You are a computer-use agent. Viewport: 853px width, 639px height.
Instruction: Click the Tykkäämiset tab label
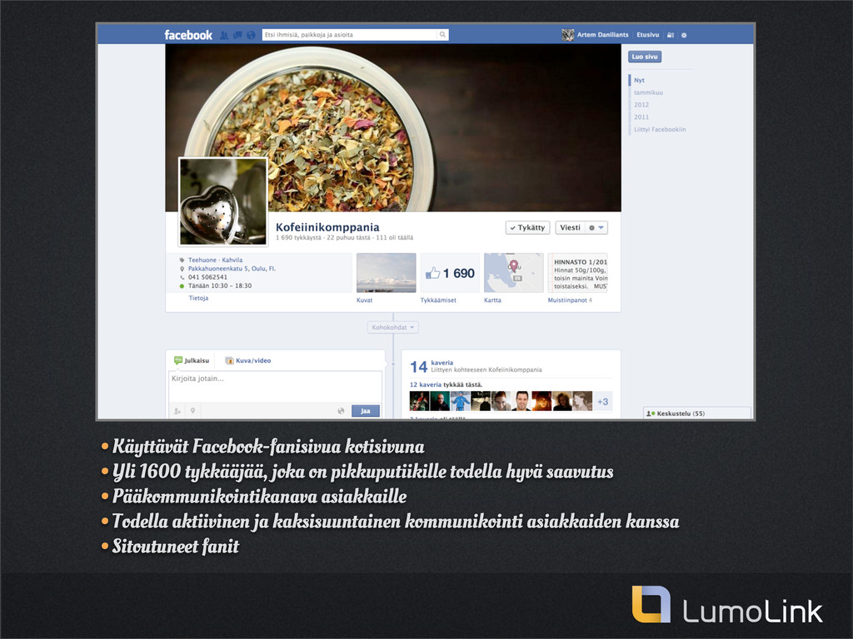438,300
